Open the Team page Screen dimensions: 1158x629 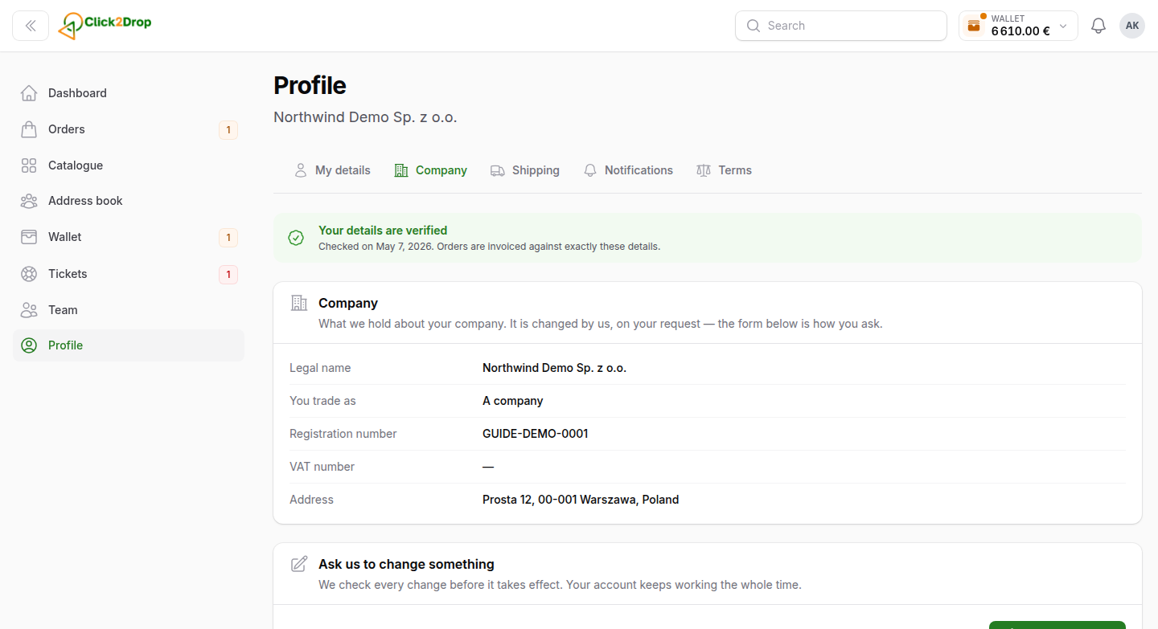click(129, 310)
